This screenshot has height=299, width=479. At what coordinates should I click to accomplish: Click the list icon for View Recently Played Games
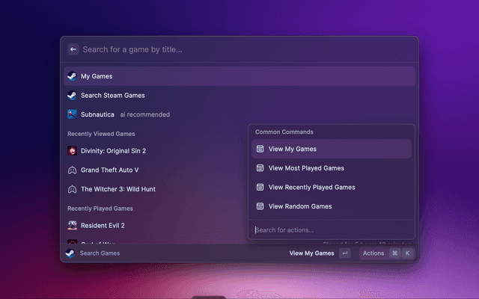click(x=260, y=187)
